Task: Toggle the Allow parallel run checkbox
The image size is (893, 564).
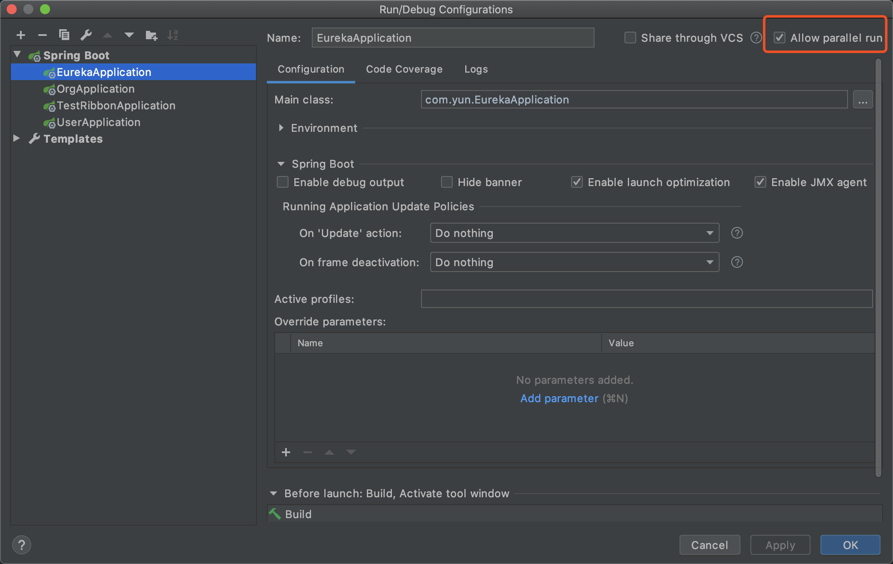Action: coord(779,38)
